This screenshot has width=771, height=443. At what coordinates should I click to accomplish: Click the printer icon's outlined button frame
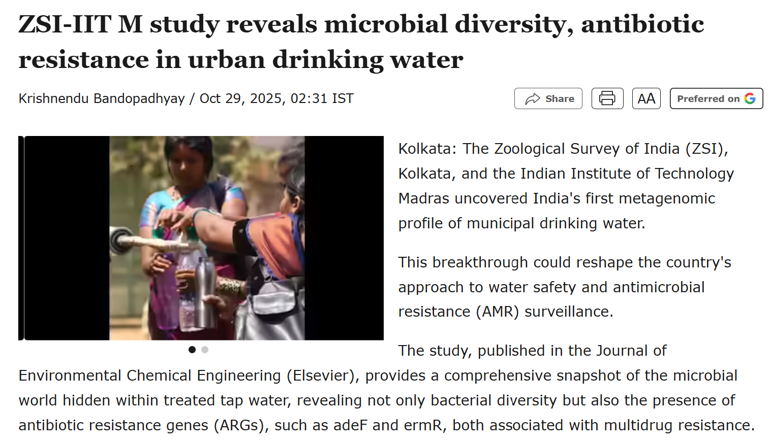[x=607, y=98]
